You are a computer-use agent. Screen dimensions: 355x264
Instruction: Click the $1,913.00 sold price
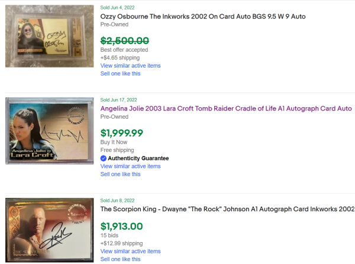click(x=121, y=225)
